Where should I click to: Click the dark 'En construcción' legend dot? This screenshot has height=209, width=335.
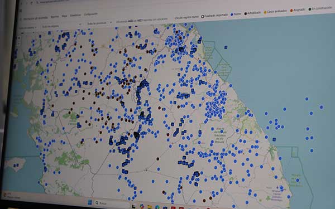[x=309, y=9]
